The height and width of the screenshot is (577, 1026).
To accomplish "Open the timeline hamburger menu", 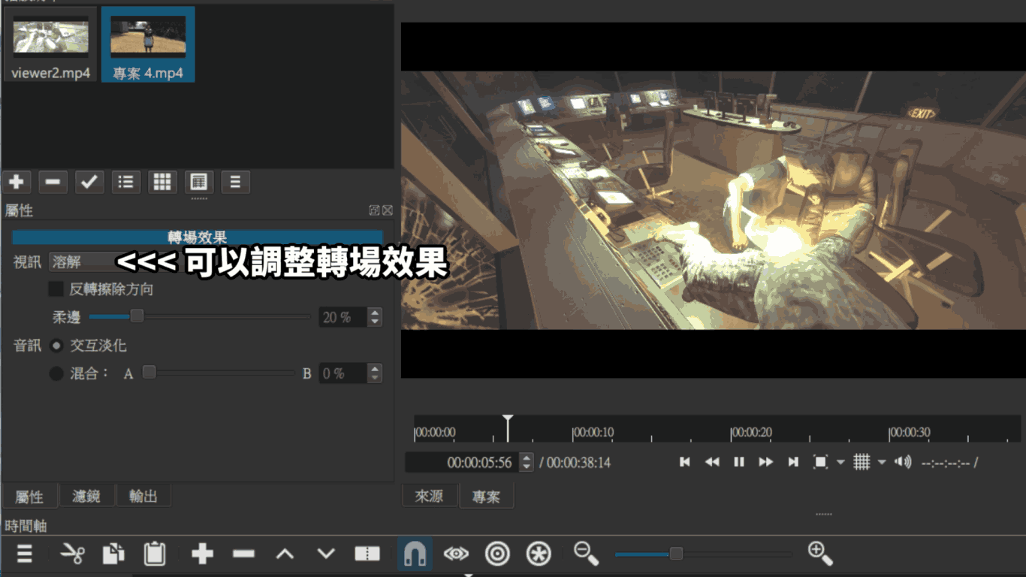I will click(25, 554).
